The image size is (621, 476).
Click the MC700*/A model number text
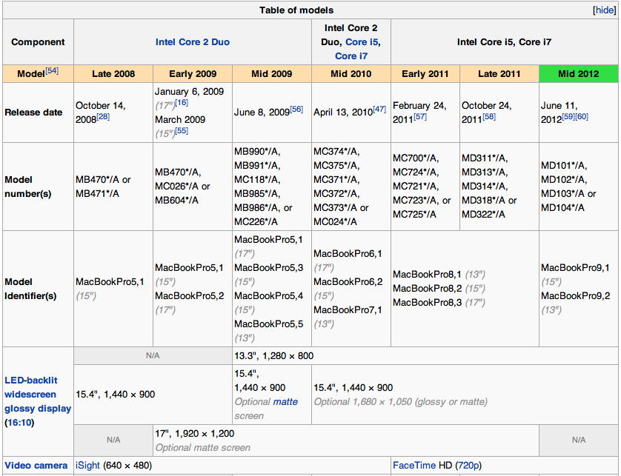point(416,158)
